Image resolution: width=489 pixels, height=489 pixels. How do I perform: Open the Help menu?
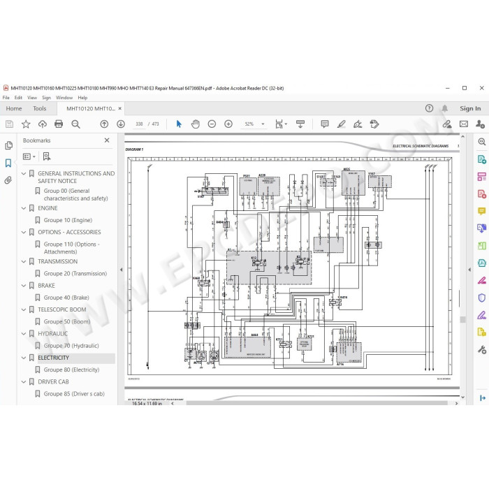pyautogui.click(x=82, y=98)
